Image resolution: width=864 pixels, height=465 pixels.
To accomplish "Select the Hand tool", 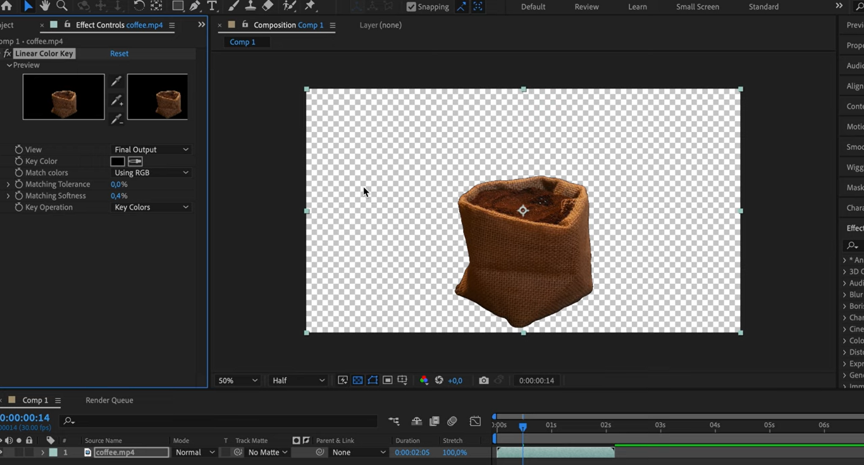I will point(45,6).
